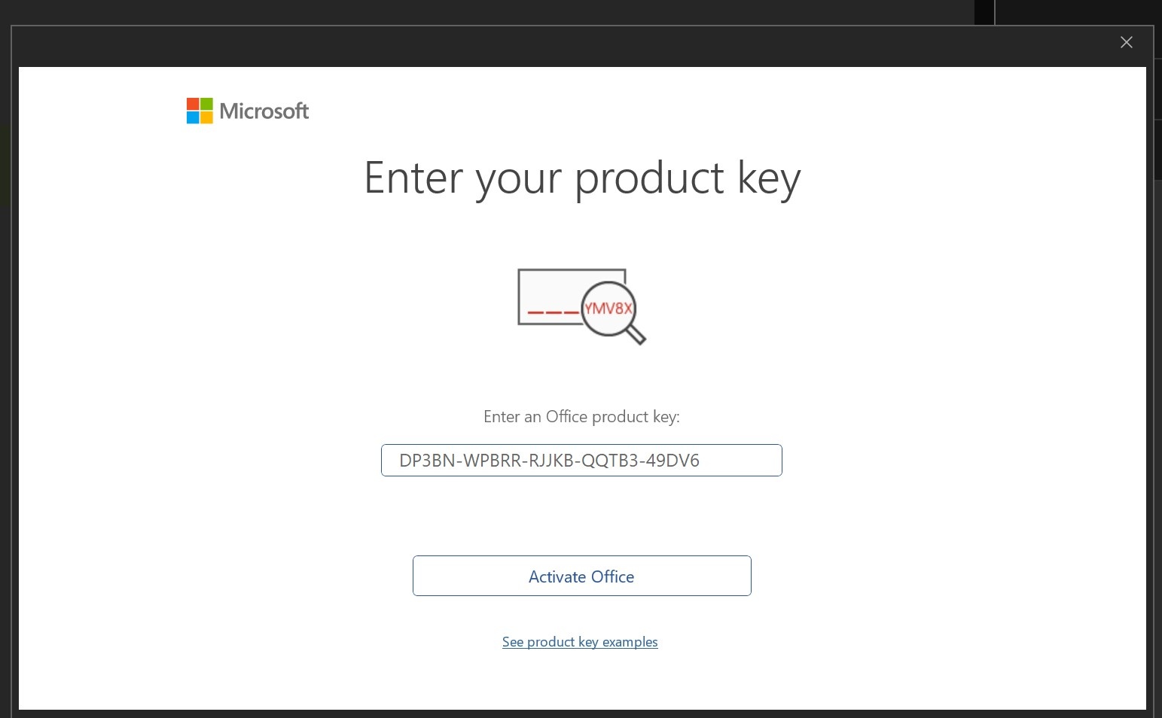Click the YMV8X sample key text

click(608, 309)
